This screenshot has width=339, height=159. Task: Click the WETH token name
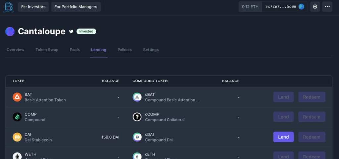tap(31, 154)
